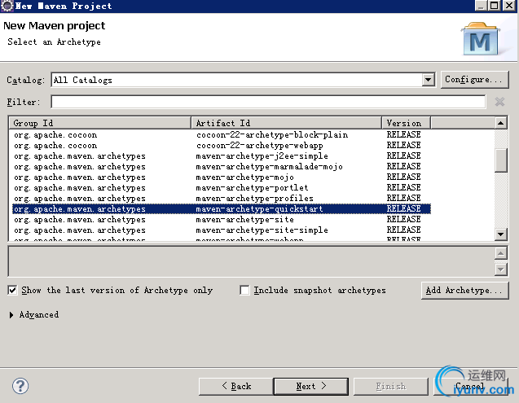Sort by Artifact Id column header
Viewport: 519px width, 403px height.
coord(286,123)
